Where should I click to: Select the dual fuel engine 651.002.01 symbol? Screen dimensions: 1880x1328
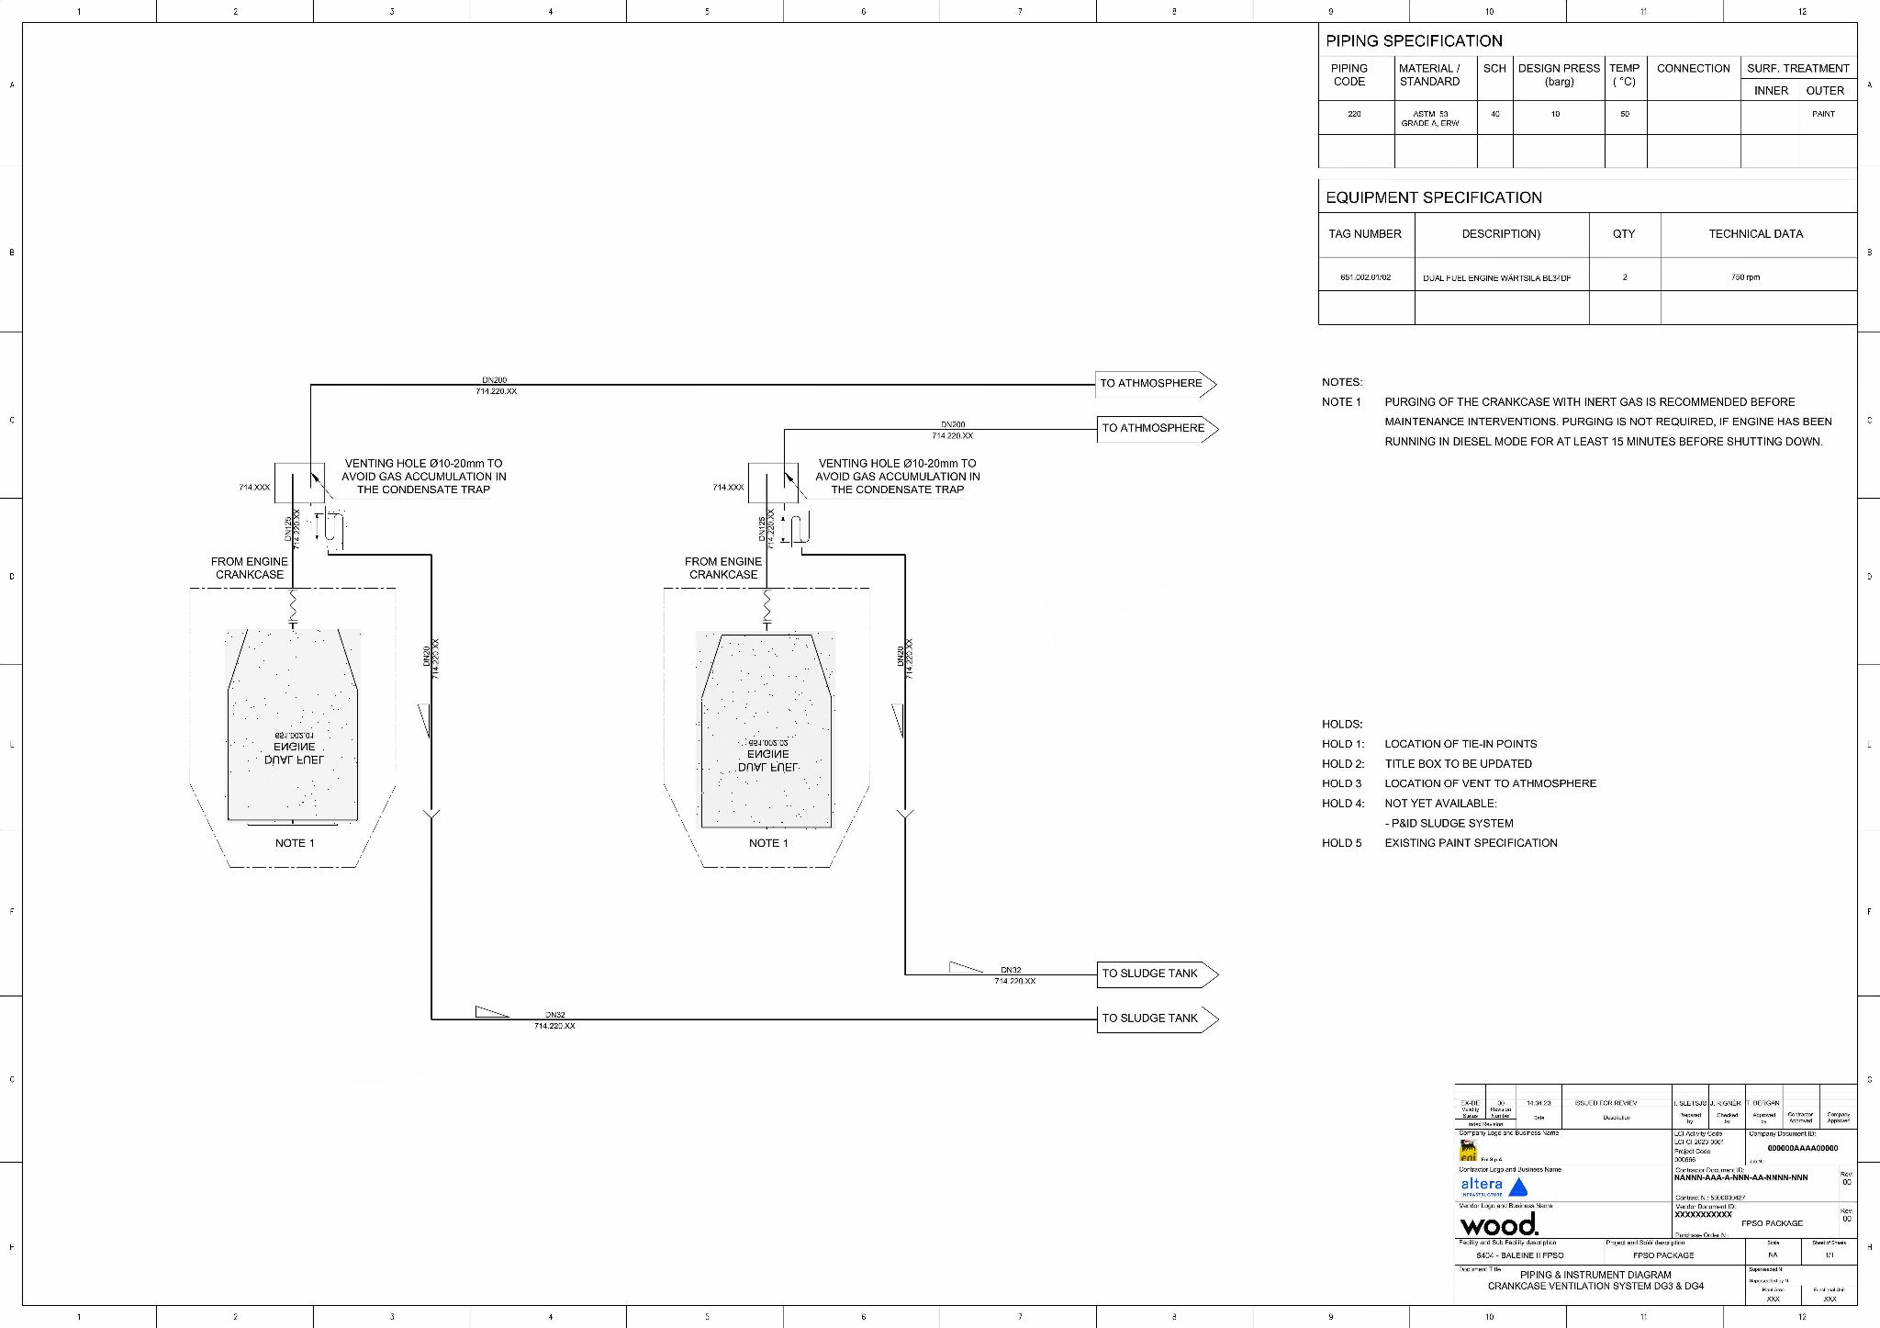coord(293,725)
